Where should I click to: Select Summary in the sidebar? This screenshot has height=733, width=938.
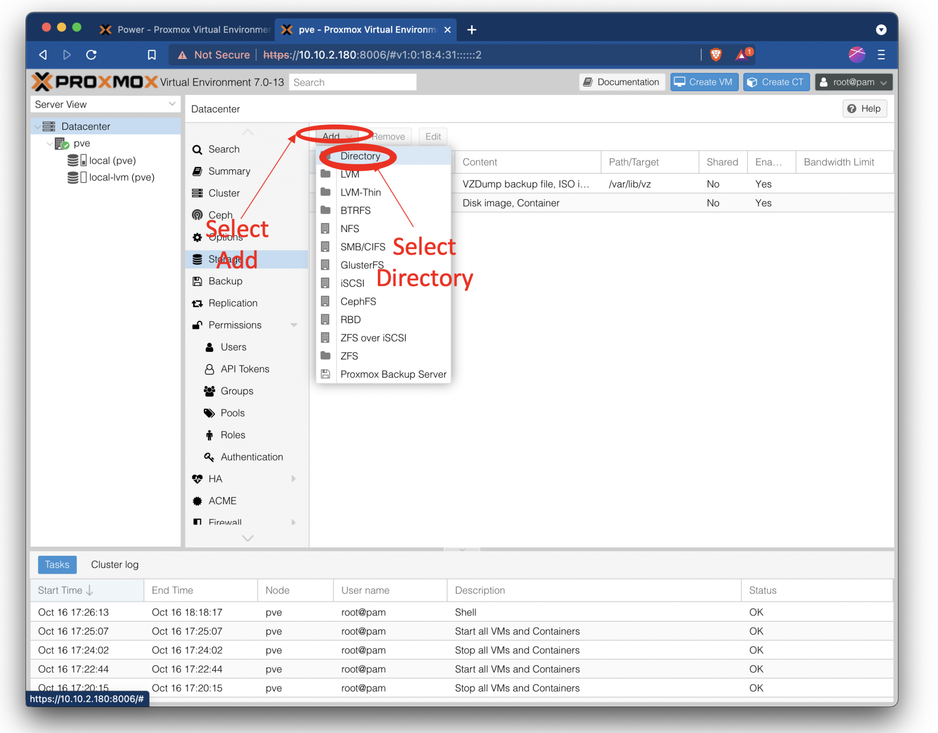tap(229, 171)
